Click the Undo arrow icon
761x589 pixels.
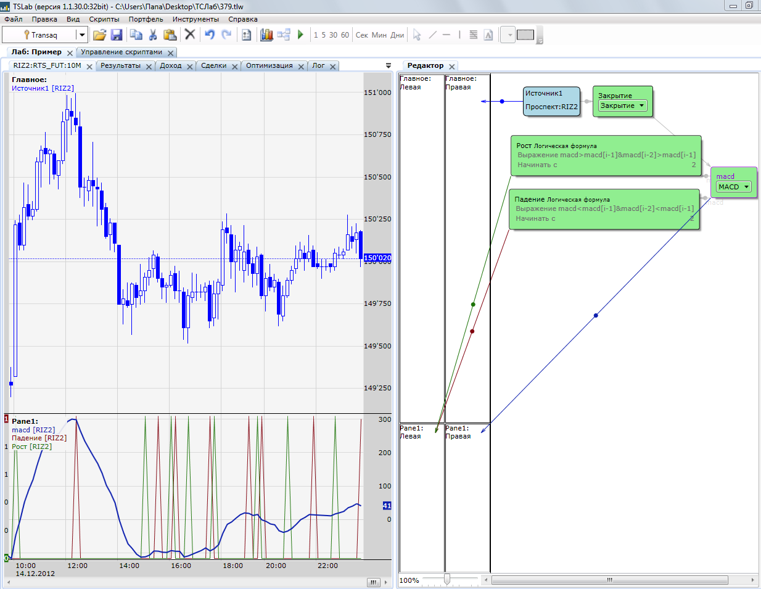210,35
